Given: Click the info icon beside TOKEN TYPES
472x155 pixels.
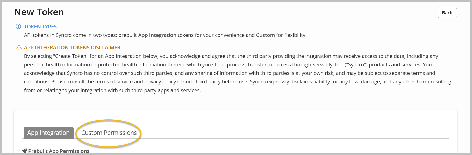Looking at the screenshot, I should (18, 26).
